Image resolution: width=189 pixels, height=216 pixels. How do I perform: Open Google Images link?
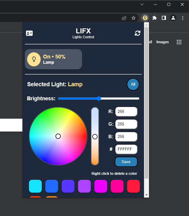coord(162,42)
